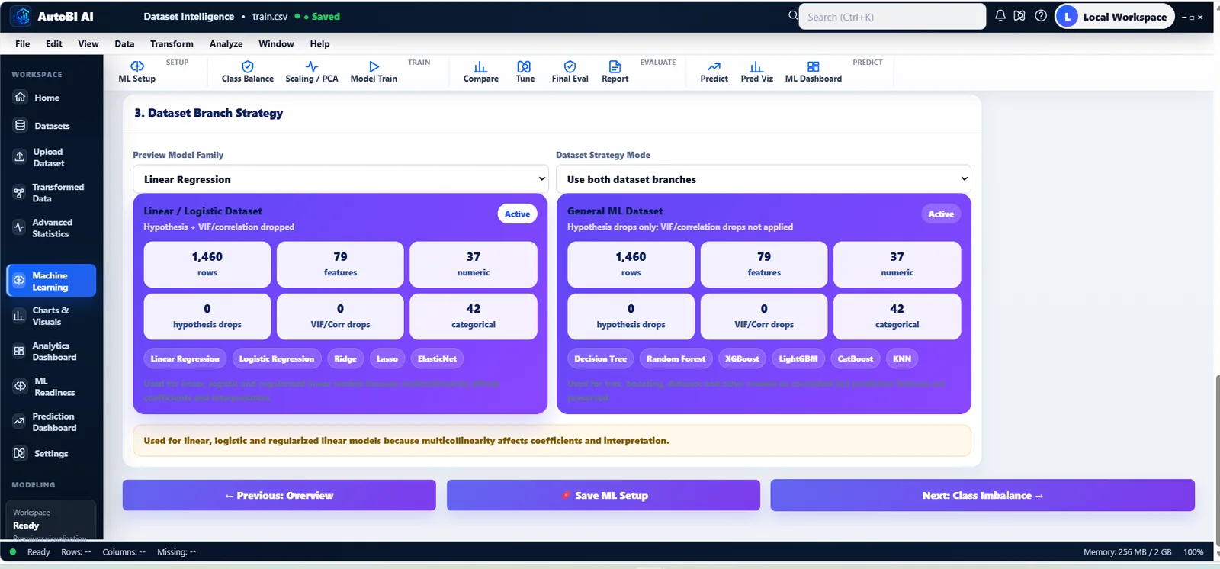Image resolution: width=1220 pixels, height=569 pixels.
Task: Go to Next: Class Imbalance
Action: point(982,495)
